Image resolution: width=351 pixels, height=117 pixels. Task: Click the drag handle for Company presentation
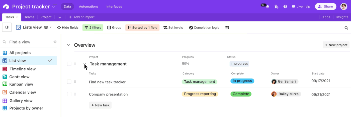click(x=75, y=94)
